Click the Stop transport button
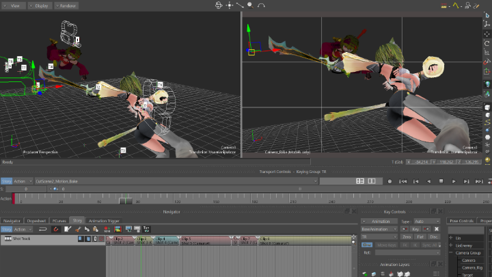Viewport: 492px width, 277px height. click(x=441, y=181)
